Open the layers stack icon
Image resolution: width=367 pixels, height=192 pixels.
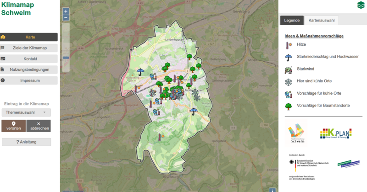[x=360, y=5]
